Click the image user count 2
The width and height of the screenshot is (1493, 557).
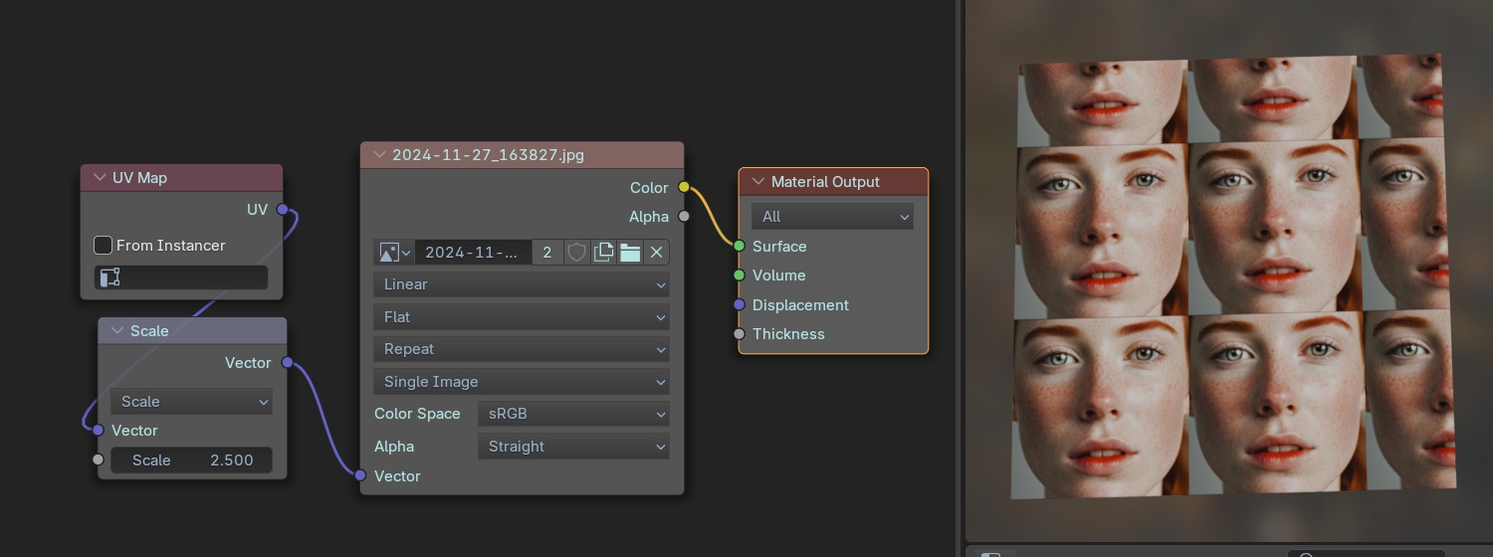tap(547, 253)
